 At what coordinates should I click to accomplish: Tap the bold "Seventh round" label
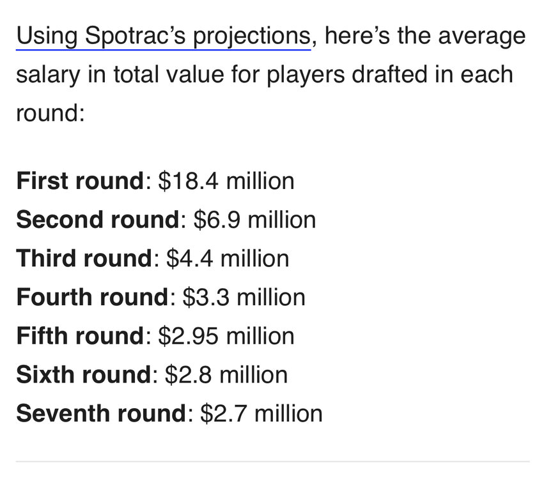coord(101,413)
